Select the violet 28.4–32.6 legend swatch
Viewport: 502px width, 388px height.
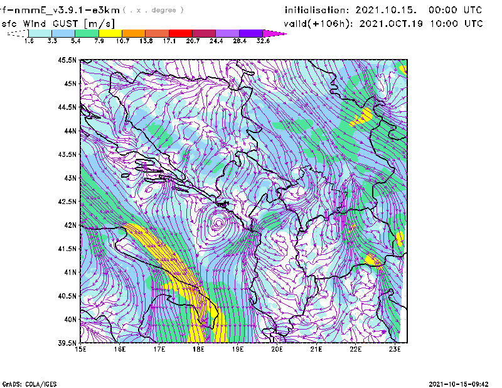coord(251,33)
